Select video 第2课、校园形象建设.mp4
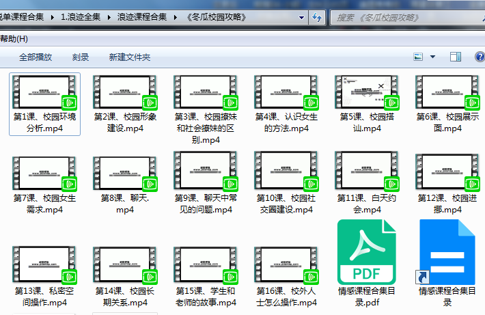485x315 pixels. 125,105
